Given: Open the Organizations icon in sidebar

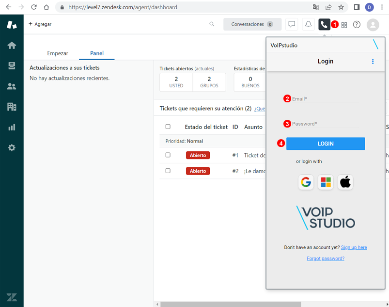Looking at the screenshot, I should 12,107.
